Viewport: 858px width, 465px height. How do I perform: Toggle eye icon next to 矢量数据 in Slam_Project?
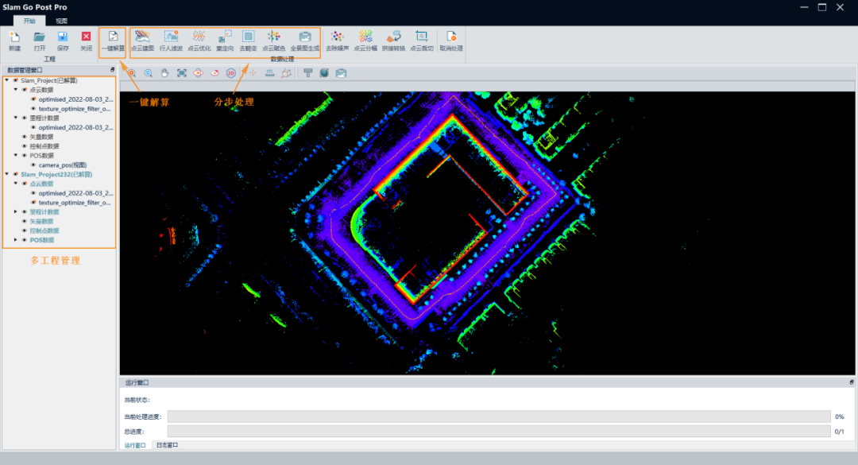point(24,137)
